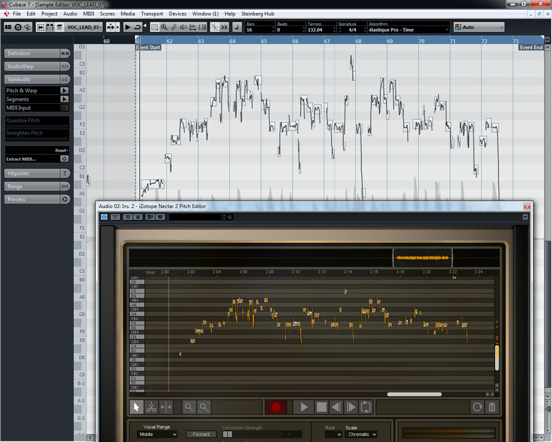Select the pencil draw tool in toolbar
Image resolution: width=552 pixels, height=442 pixels.
click(x=174, y=27)
